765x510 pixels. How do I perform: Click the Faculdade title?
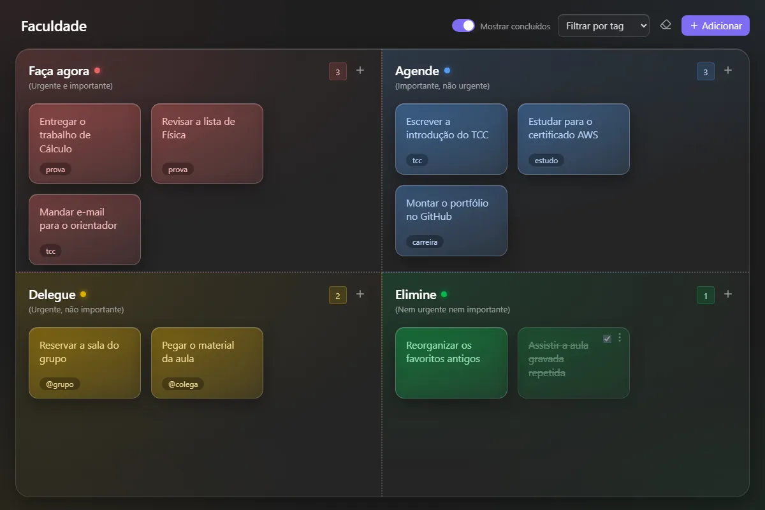coord(54,26)
